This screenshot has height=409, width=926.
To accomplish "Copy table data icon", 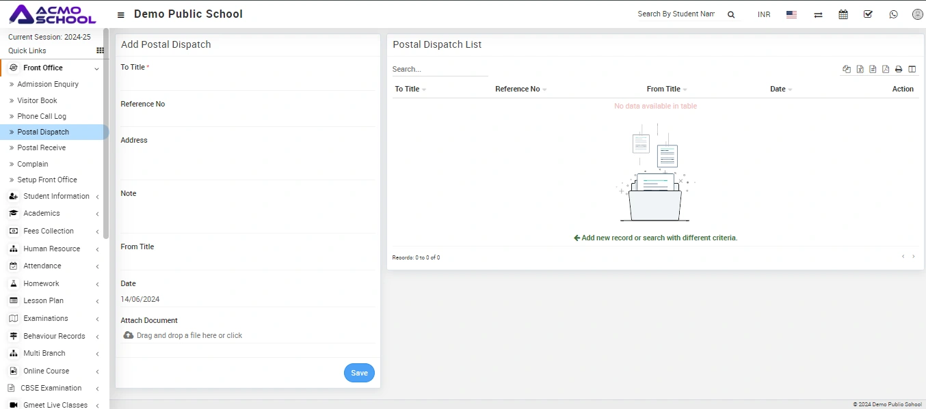I will pos(847,69).
